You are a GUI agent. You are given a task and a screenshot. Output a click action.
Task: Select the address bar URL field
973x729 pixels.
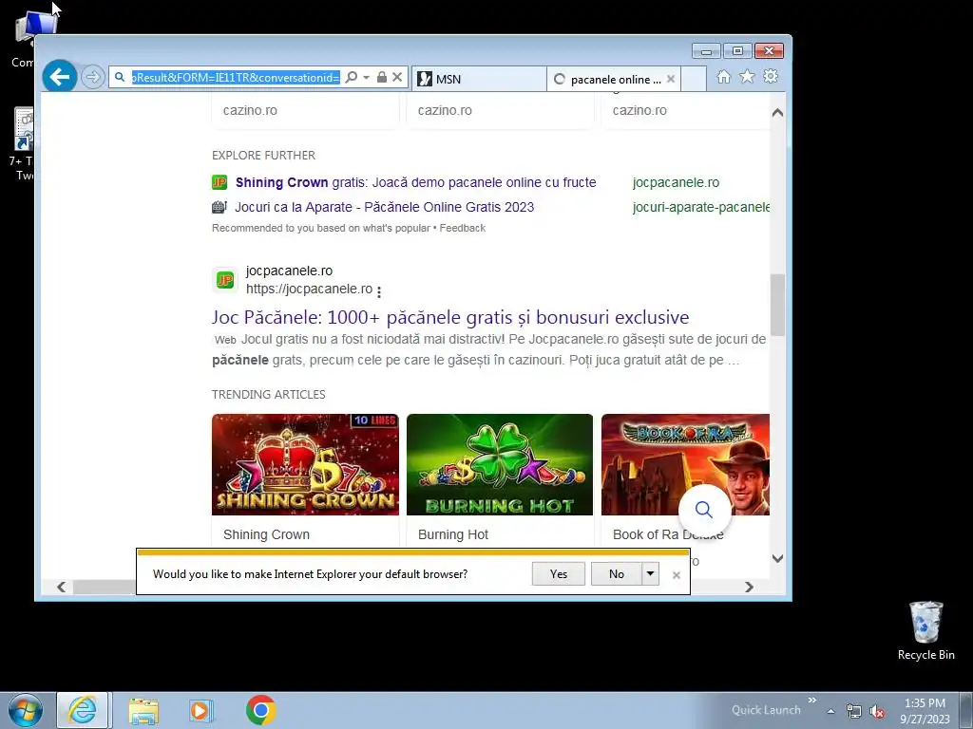coord(236,78)
